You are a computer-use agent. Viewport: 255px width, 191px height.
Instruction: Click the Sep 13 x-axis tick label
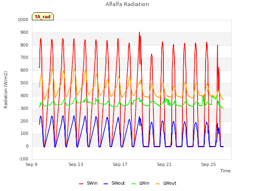click(76, 164)
